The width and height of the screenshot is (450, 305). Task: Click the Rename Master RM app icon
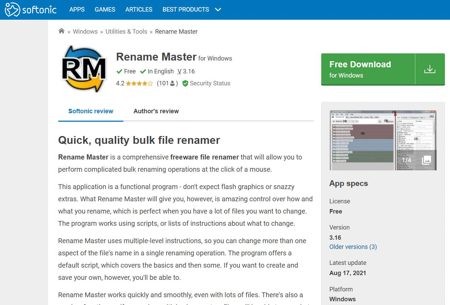point(84,69)
